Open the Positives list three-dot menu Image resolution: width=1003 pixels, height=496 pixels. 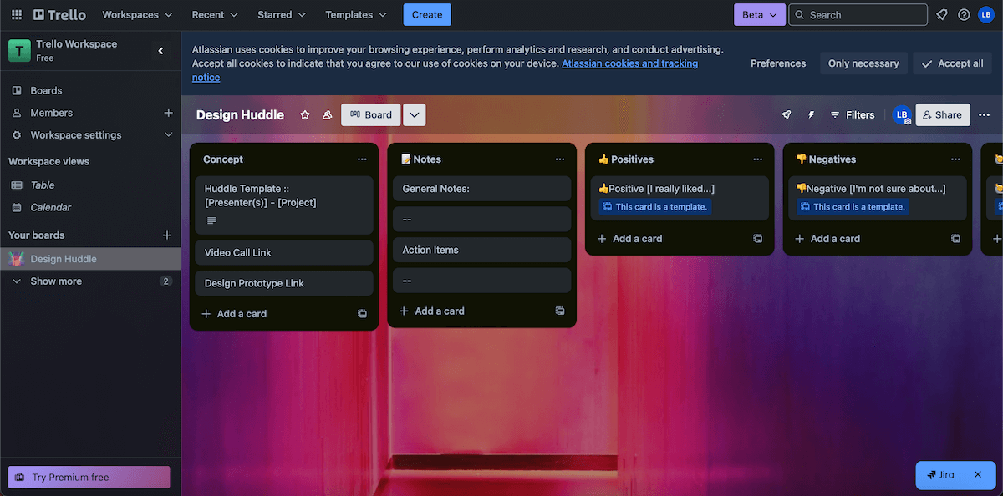pyautogui.click(x=757, y=159)
